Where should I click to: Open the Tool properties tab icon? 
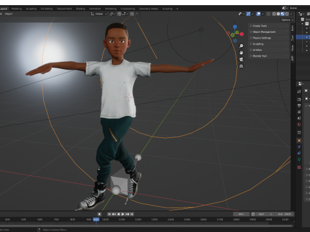(299, 92)
